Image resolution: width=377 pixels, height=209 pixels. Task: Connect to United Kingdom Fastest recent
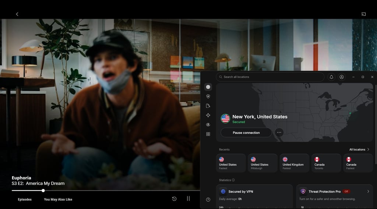[x=294, y=163]
